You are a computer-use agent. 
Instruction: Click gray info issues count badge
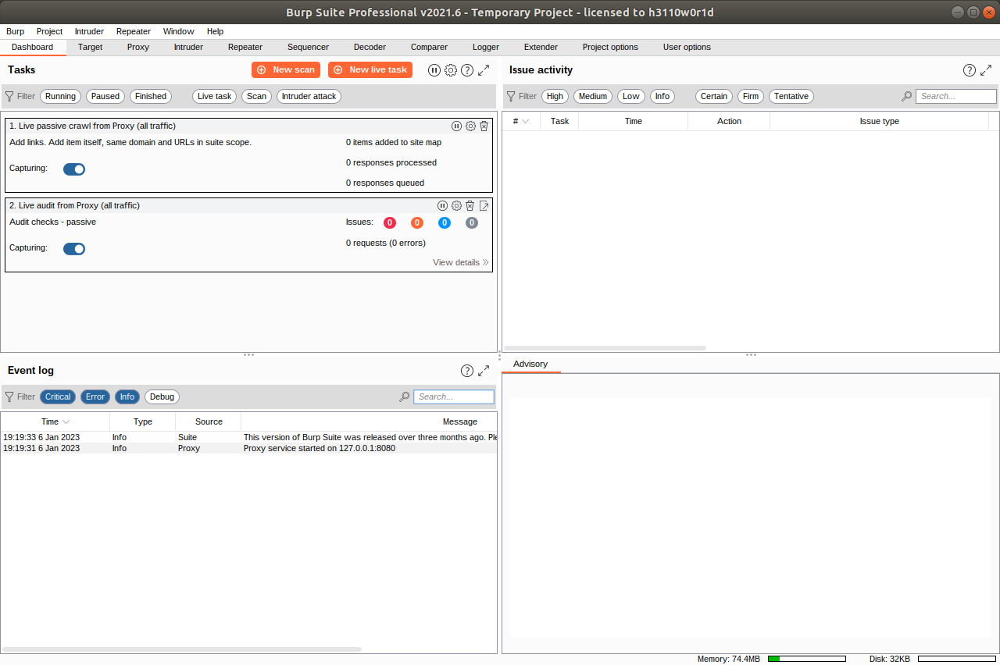click(472, 222)
